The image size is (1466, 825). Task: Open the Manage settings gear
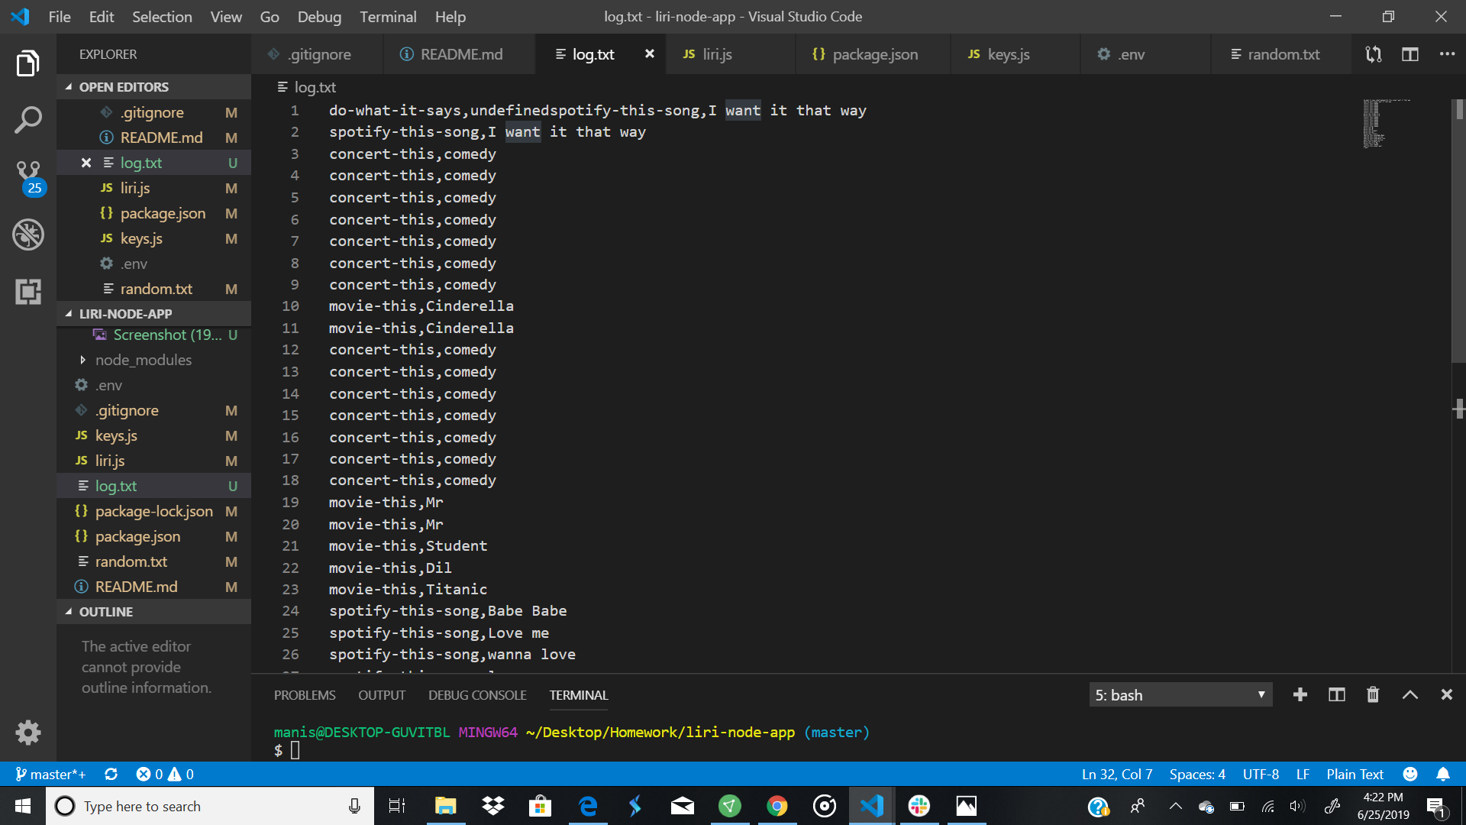pos(28,732)
